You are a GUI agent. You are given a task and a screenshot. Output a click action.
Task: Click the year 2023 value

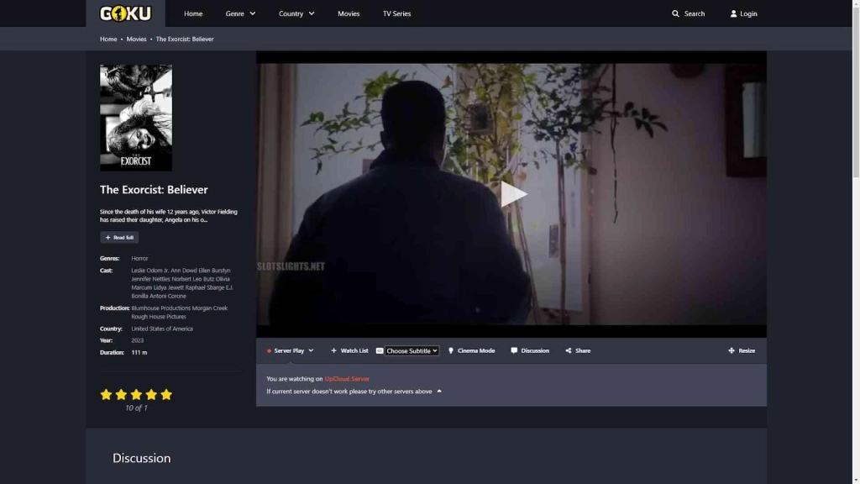click(x=137, y=340)
